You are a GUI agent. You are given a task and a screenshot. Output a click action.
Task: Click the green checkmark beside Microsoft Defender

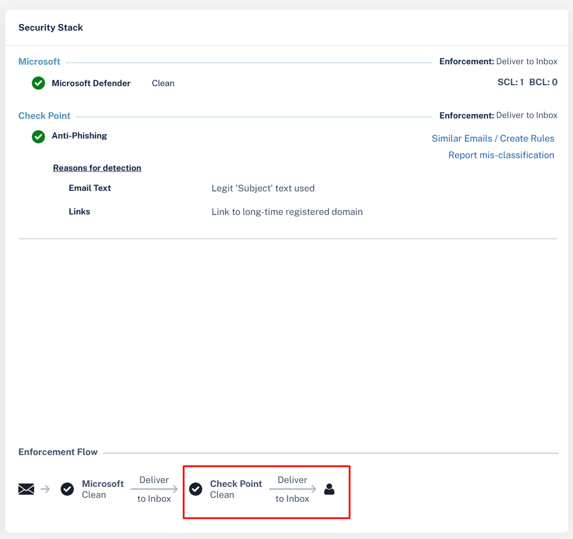(x=38, y=83)
